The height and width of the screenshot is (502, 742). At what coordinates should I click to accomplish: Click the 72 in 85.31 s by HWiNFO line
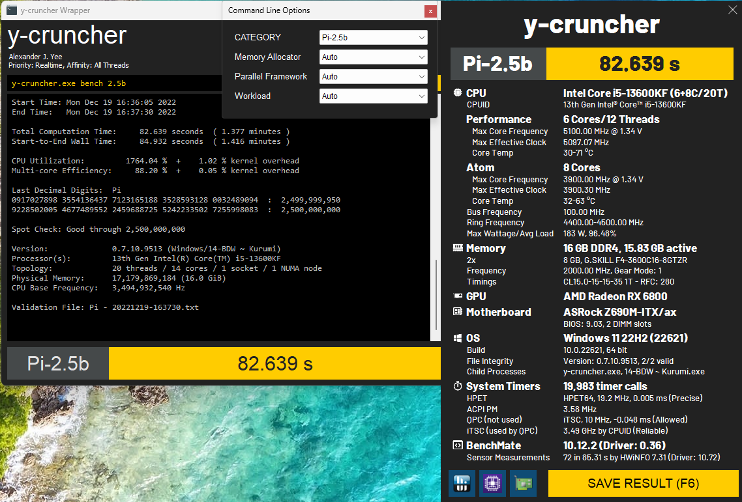coord(642,458)
